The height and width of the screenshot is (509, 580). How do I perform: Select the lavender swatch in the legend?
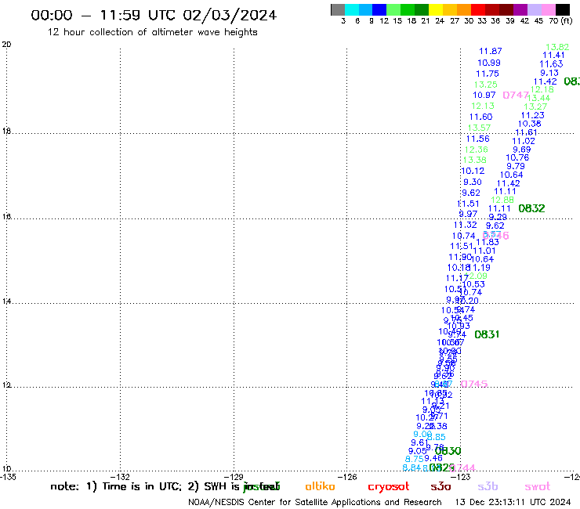[x=535, y=9]
